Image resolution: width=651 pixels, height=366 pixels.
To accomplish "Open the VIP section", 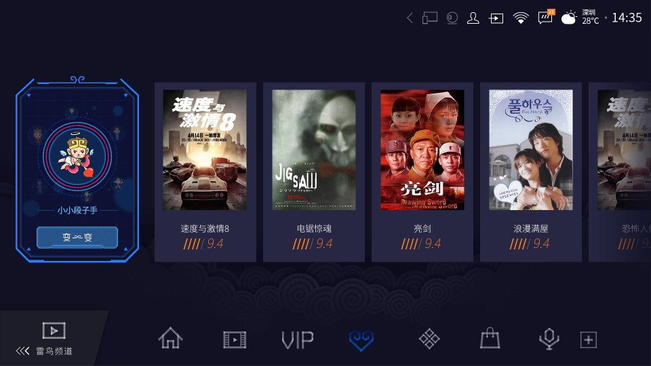I will coord(298,340).
